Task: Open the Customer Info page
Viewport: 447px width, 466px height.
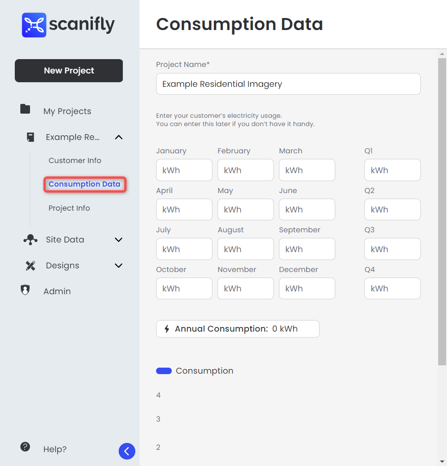Action: [x=75, y=160]
